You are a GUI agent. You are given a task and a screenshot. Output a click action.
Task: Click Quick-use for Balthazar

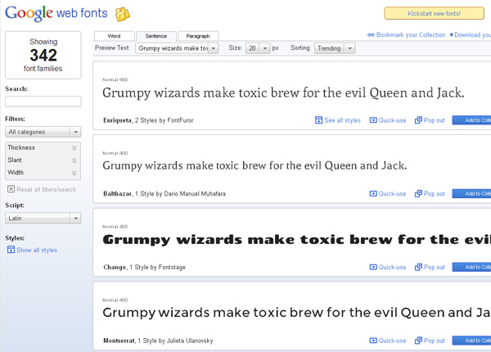point(392,194)
